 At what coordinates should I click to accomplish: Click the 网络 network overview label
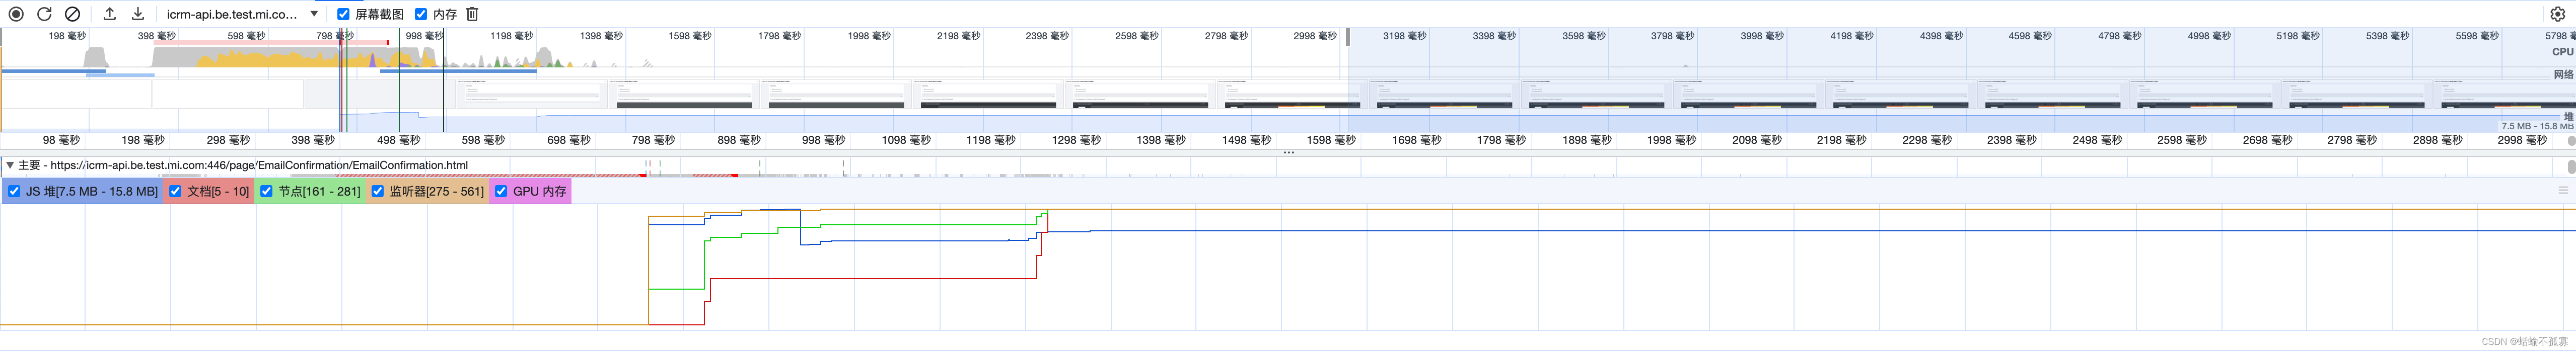[x=2563, y=75]
